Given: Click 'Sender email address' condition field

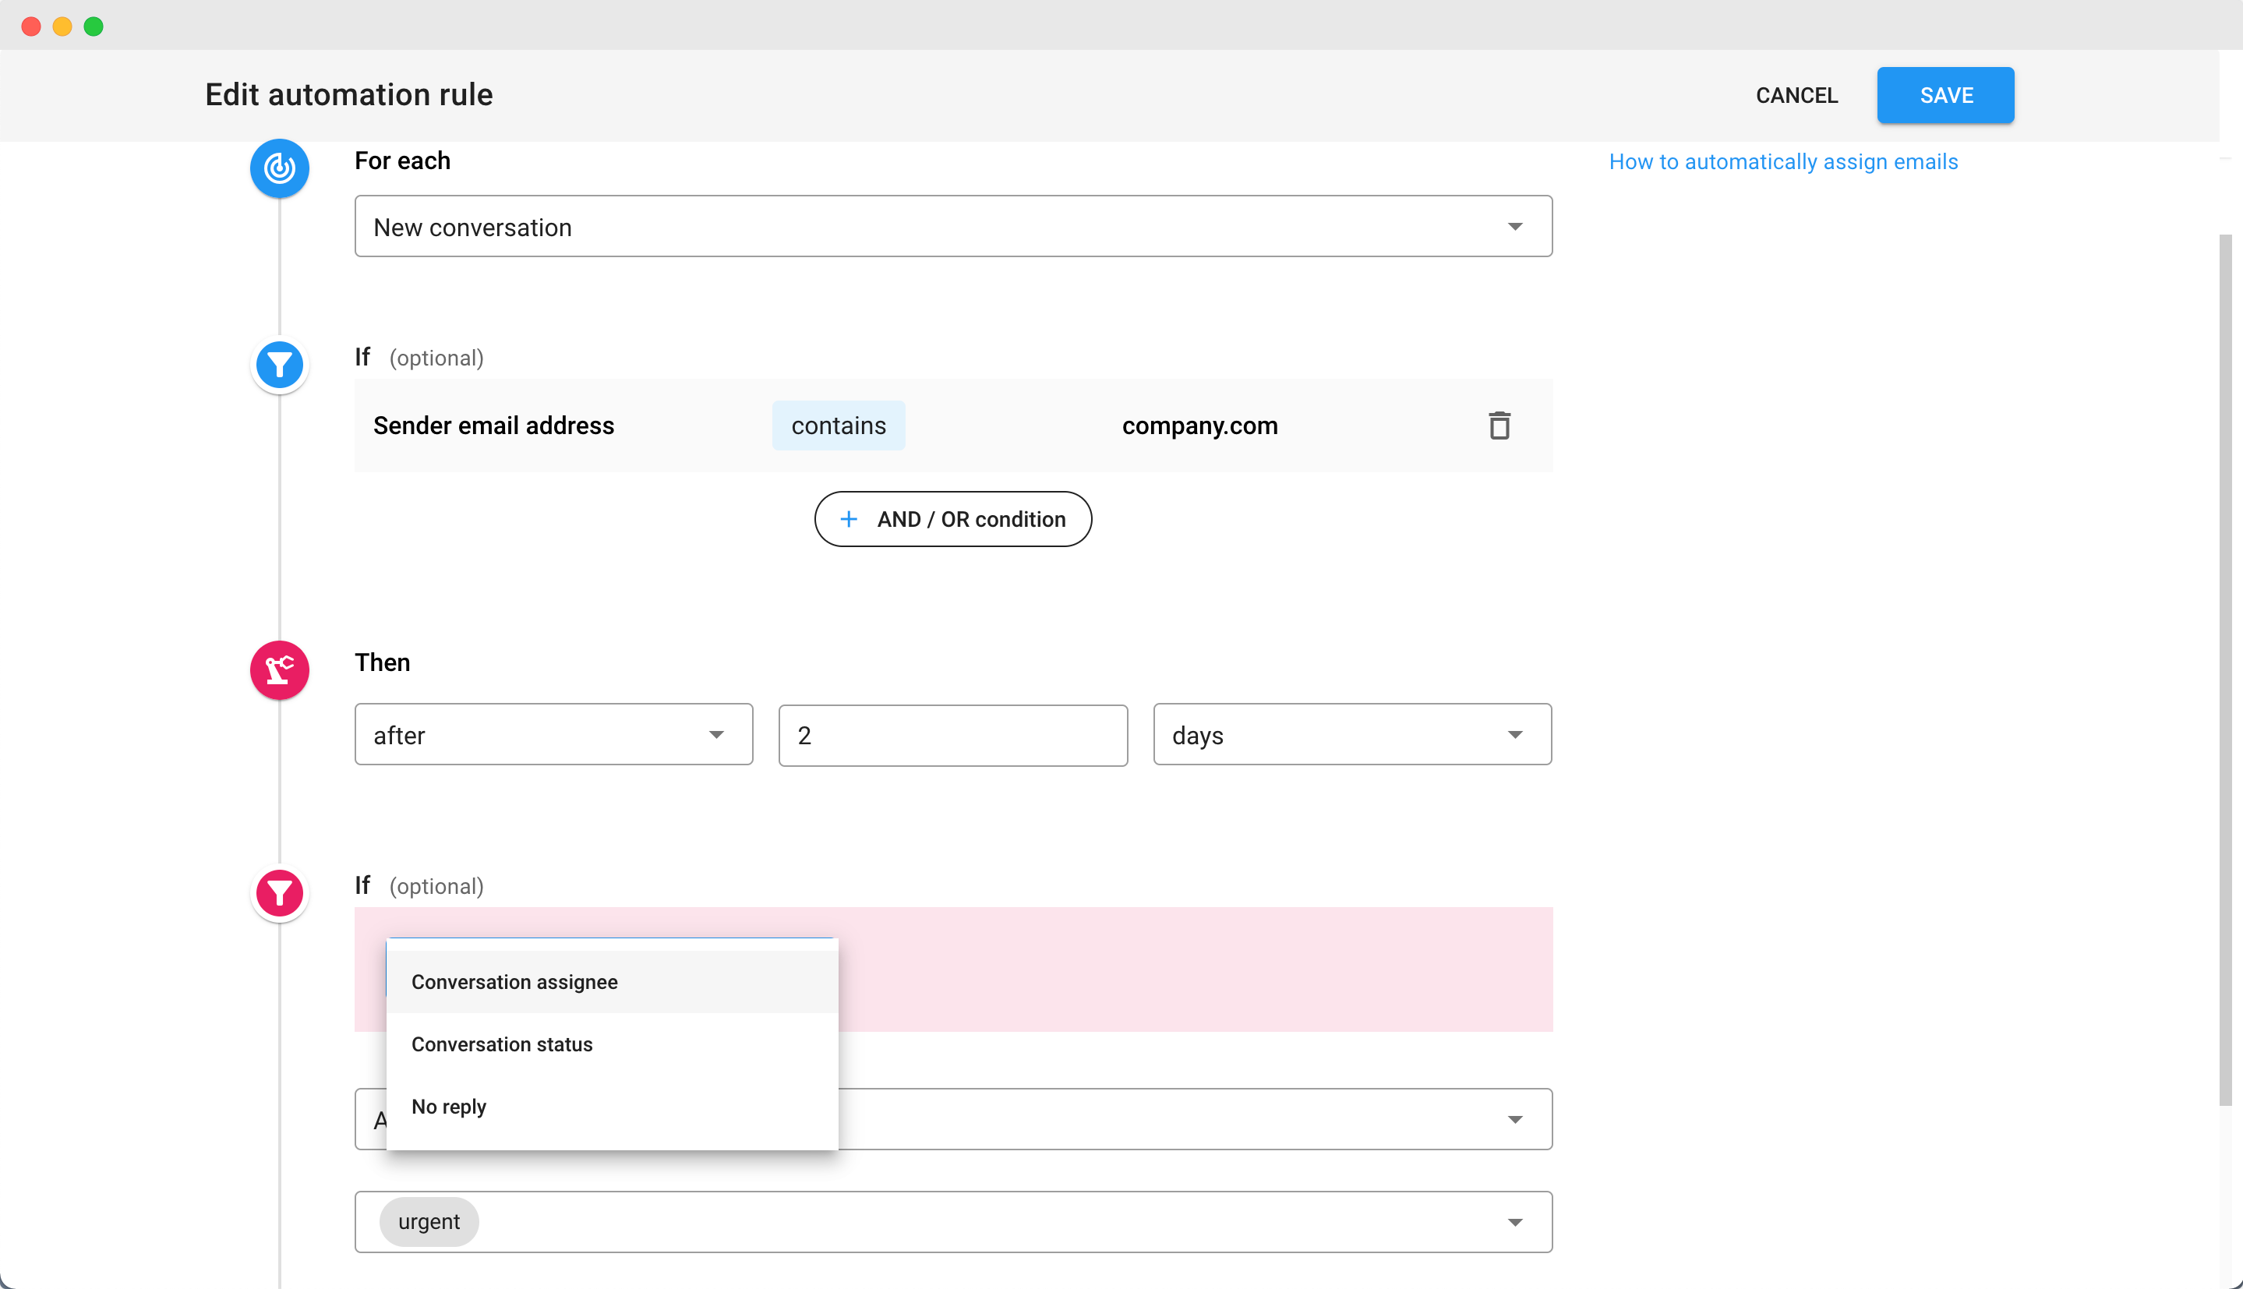Looking at the screenshot, I should [x=493, y=426].
